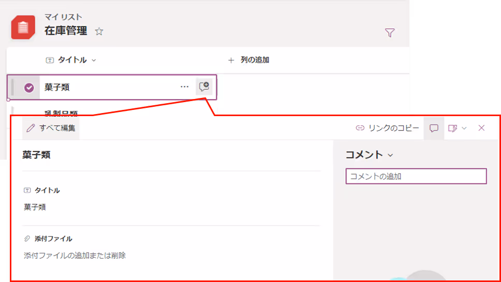
Task: Click リンクのコピー to copy the item link
Action: click(387, 128)
